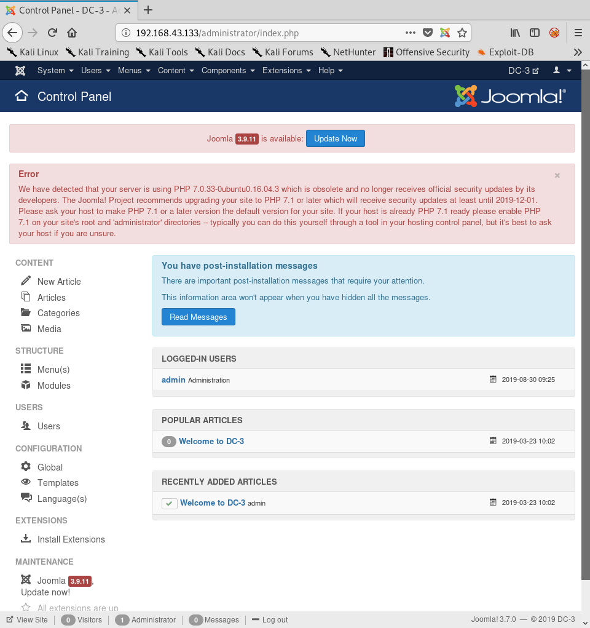Click the Control Panel home icon
The height and width of the screenshot is (628, 590).
click(22, 96)
